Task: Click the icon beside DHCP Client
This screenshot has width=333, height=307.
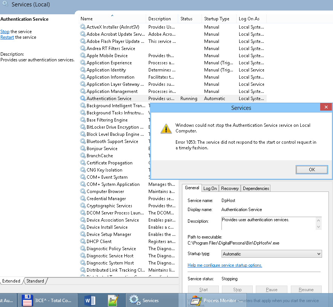Action: [x=82, y=241]
